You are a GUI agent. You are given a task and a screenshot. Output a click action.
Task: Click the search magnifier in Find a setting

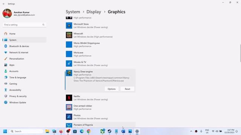(43, 25)
